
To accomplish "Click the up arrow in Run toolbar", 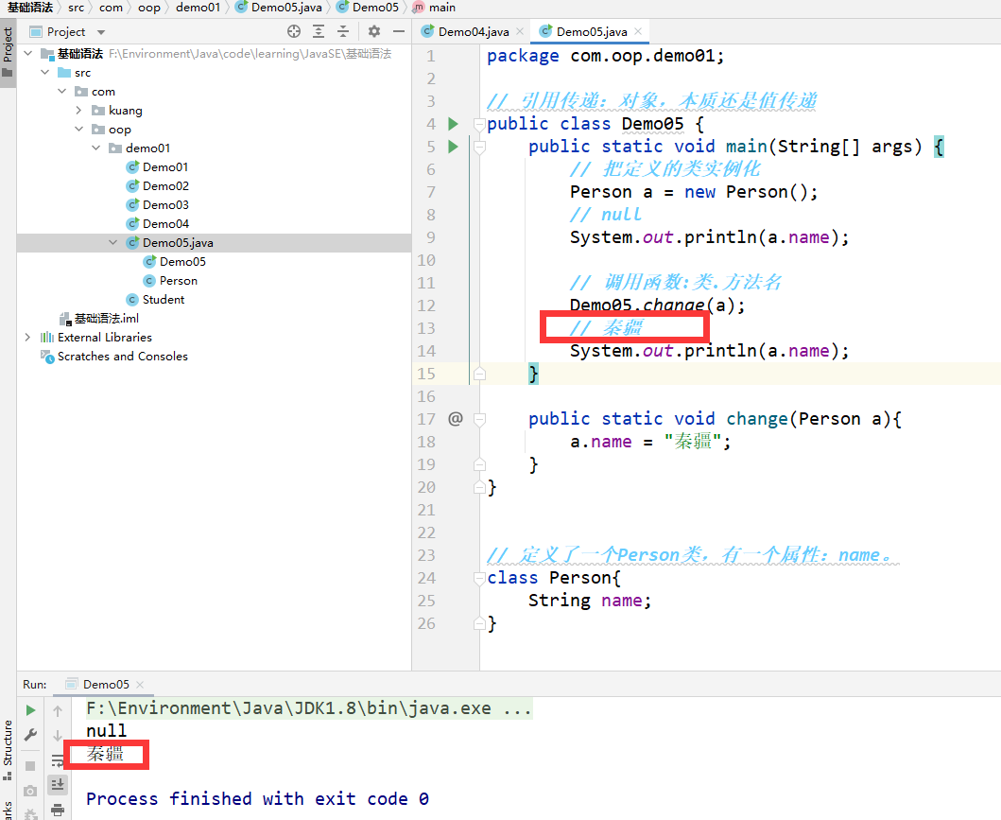I will tap(58, 711).
